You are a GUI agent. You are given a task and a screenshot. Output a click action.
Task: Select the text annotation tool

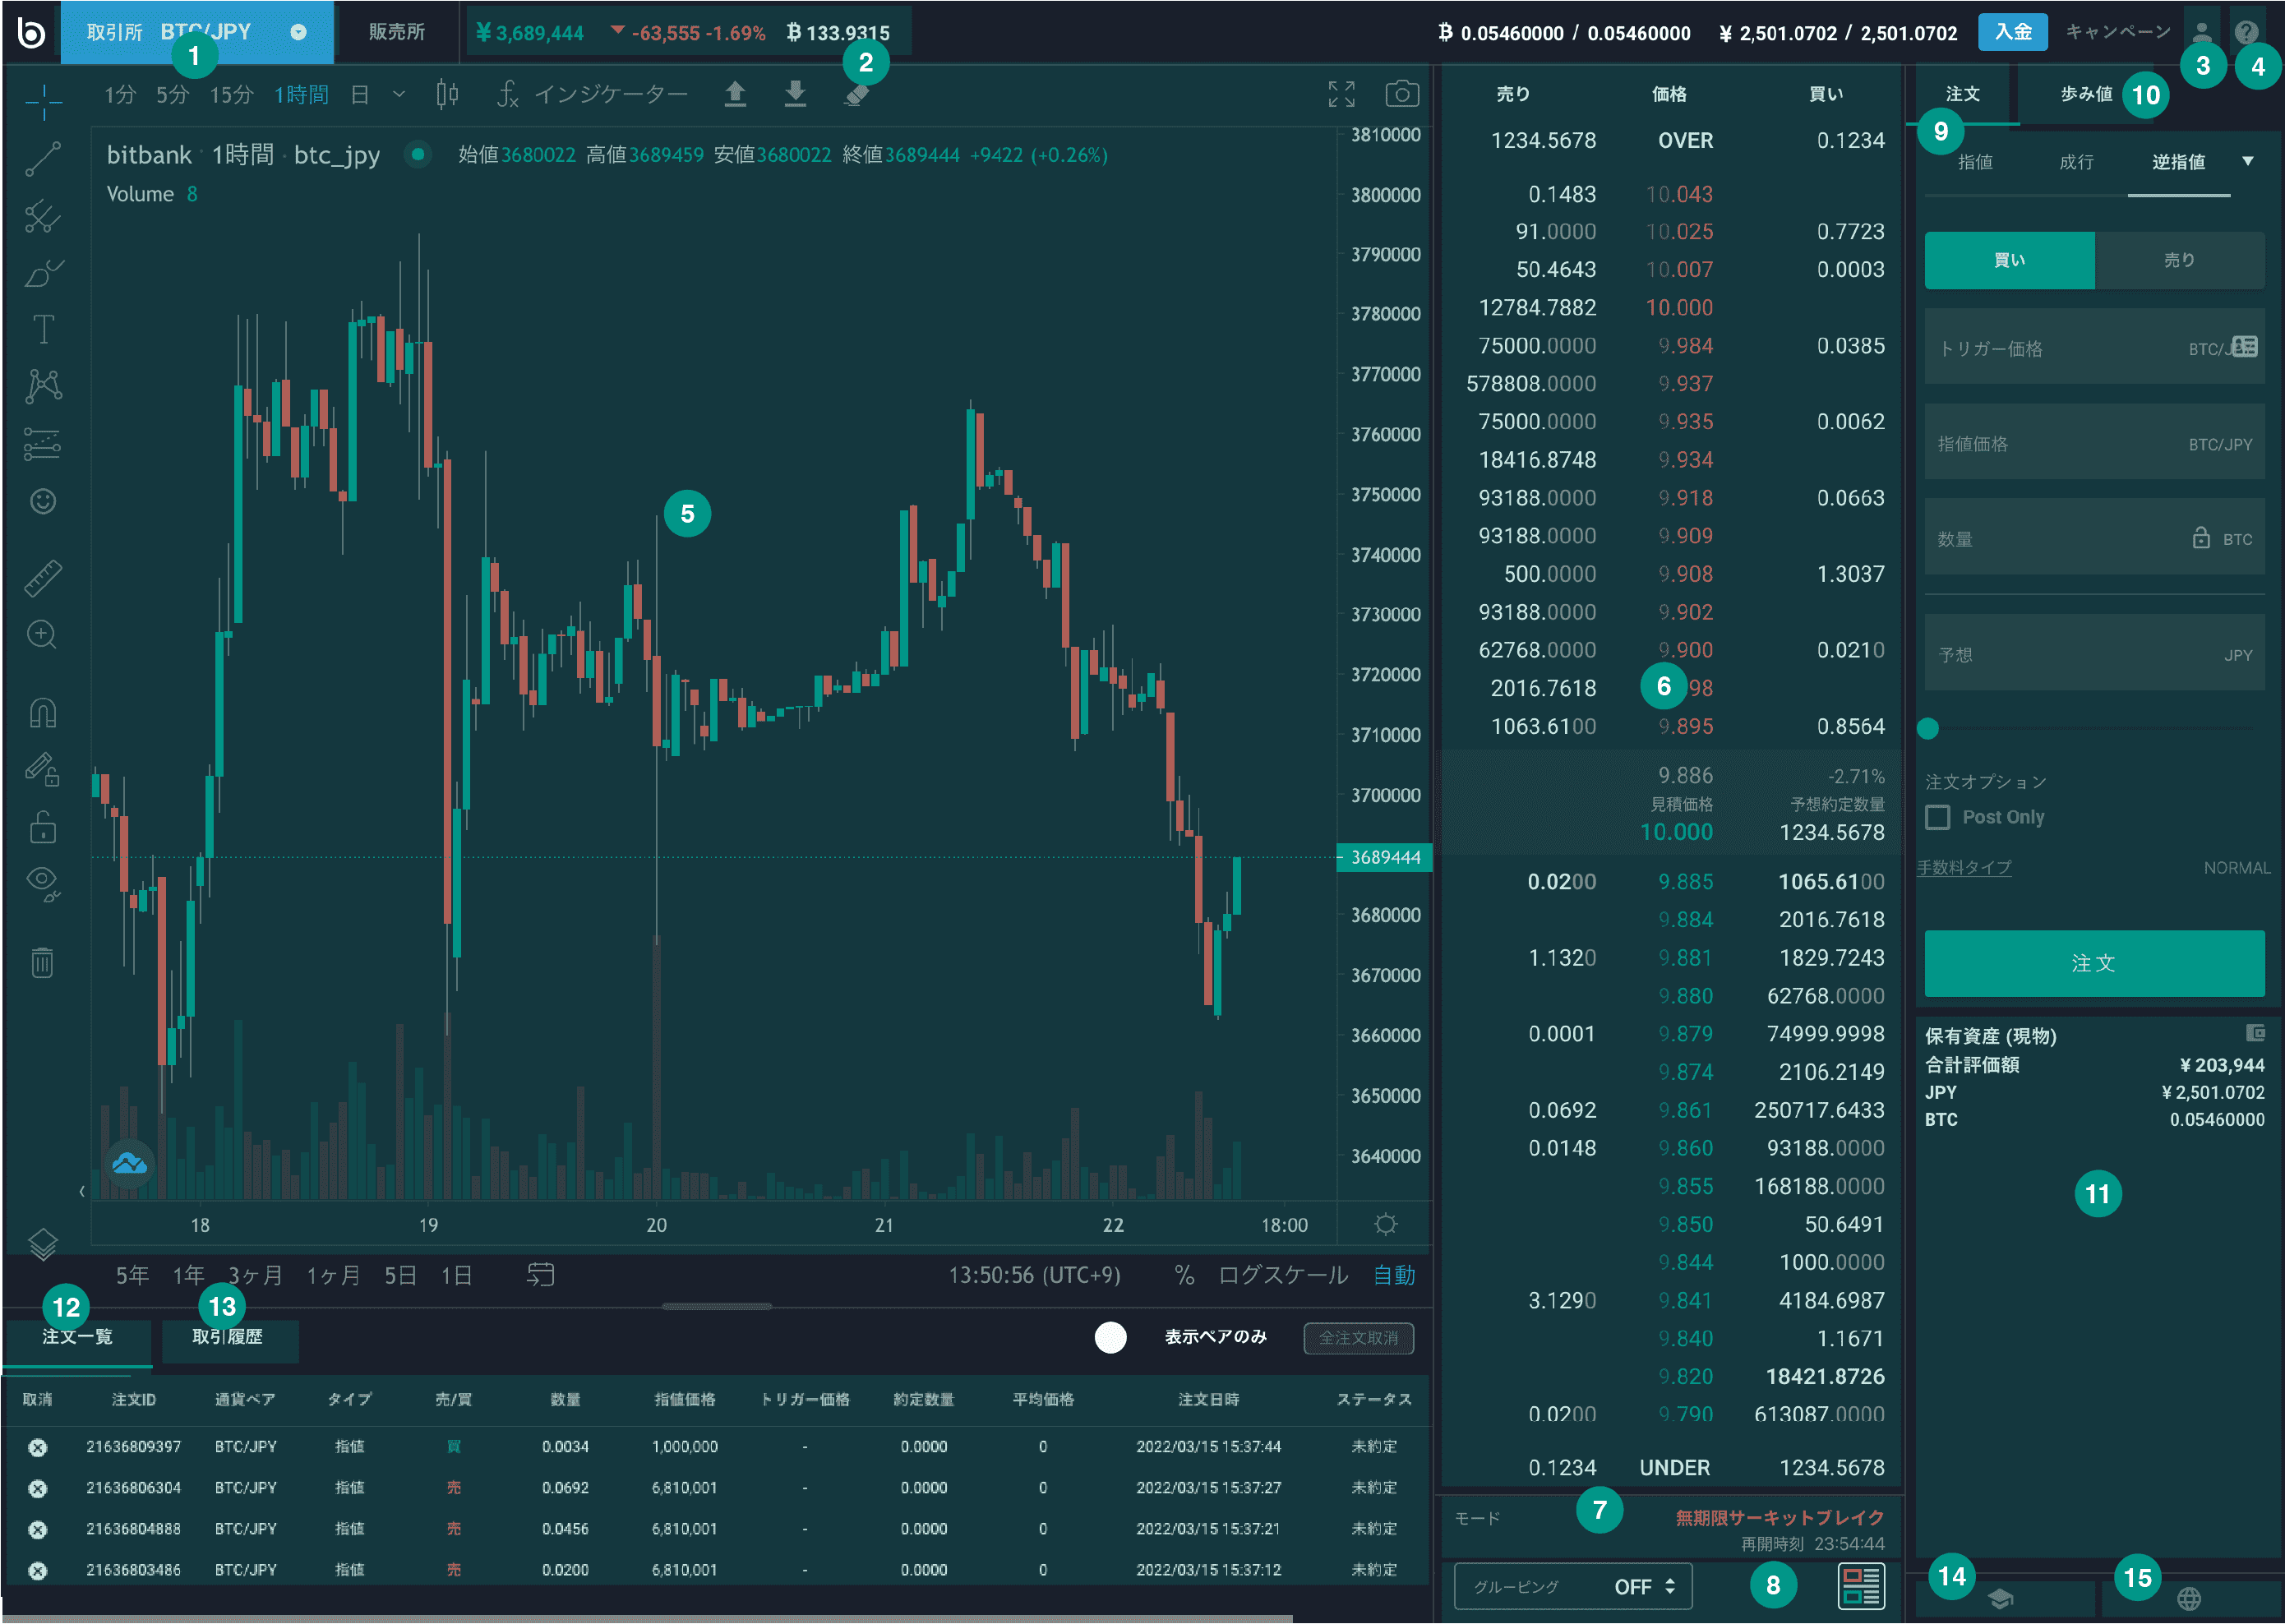(x=43, y=329)
